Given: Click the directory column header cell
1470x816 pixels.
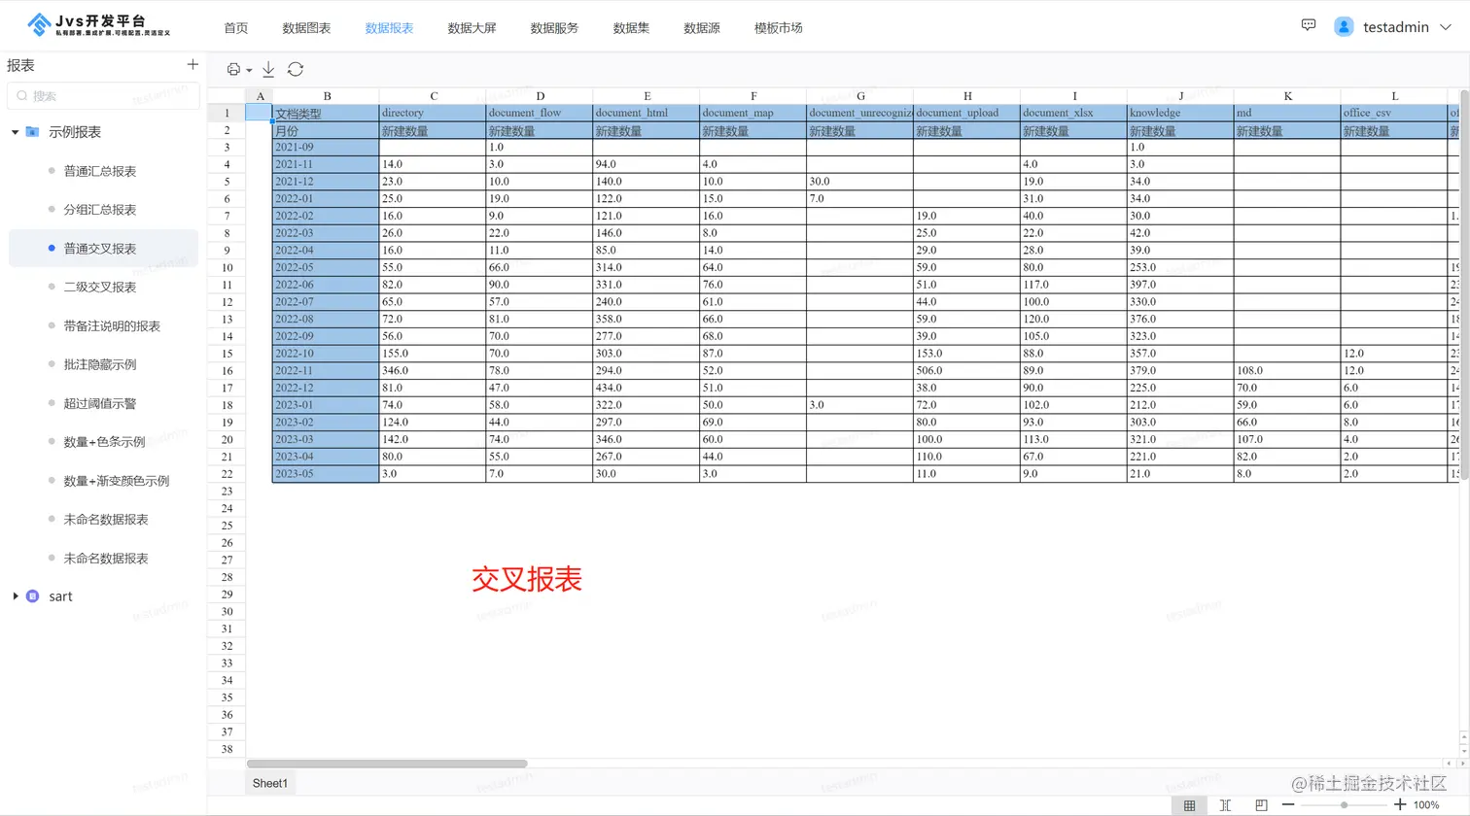Looking at the screenshot, I should pos(433,113).
